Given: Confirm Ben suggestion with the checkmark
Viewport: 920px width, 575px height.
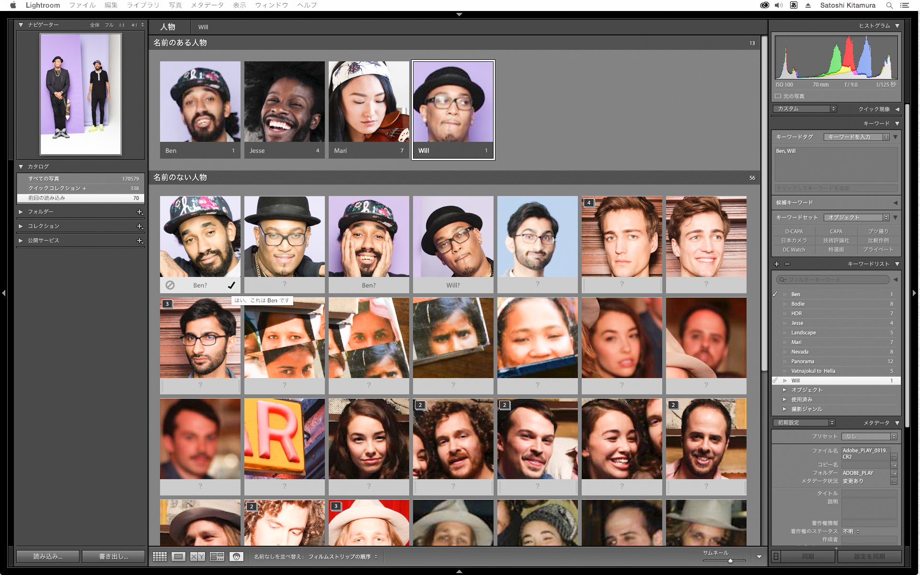Looking at the screenshot, I should [x=231, y=285].
